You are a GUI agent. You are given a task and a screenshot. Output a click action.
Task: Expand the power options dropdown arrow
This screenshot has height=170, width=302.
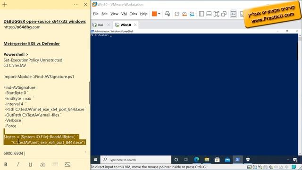click(159, 14)
